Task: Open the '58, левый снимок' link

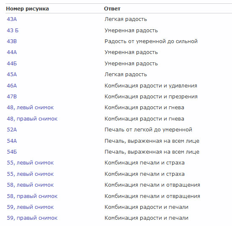Action: click(30, 185)
